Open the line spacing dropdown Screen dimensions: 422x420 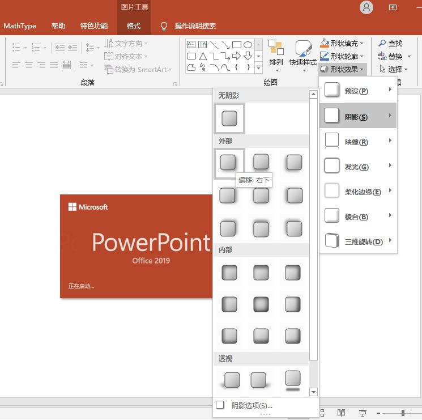point(92,48)
